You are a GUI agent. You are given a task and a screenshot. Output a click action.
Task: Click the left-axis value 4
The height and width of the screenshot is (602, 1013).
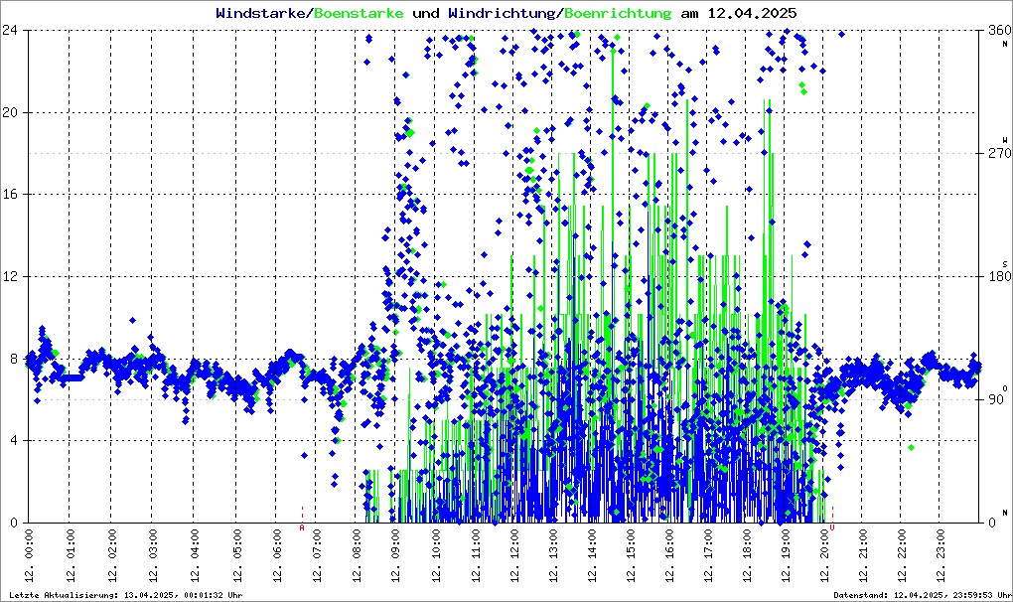click(14, 440)
